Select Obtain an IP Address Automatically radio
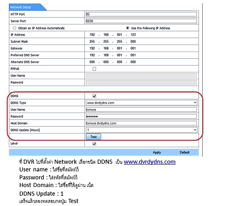The width and height of the screenshot is (248, 206). [14, 28]
